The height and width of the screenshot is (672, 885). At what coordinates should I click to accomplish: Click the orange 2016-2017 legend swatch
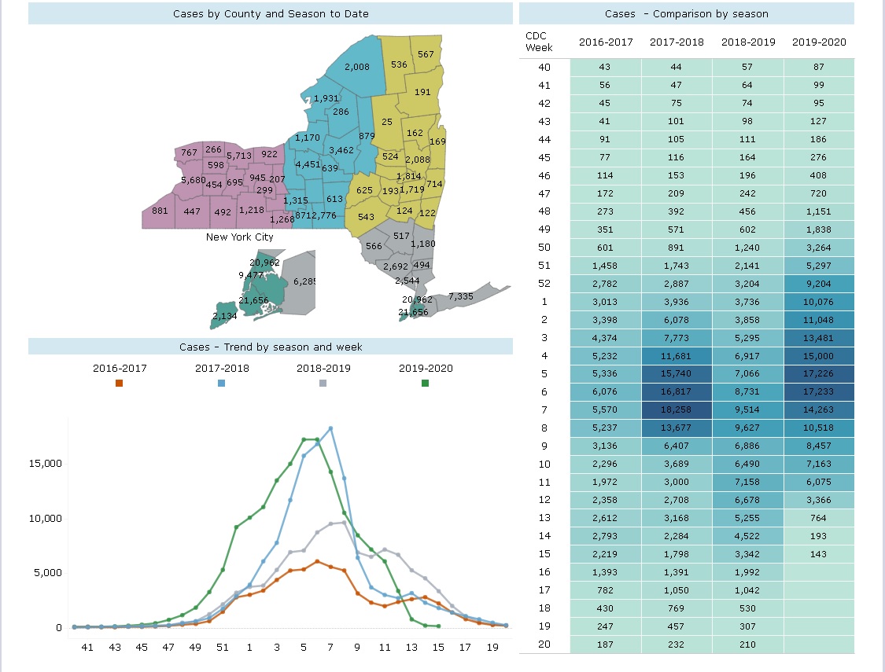119,384
